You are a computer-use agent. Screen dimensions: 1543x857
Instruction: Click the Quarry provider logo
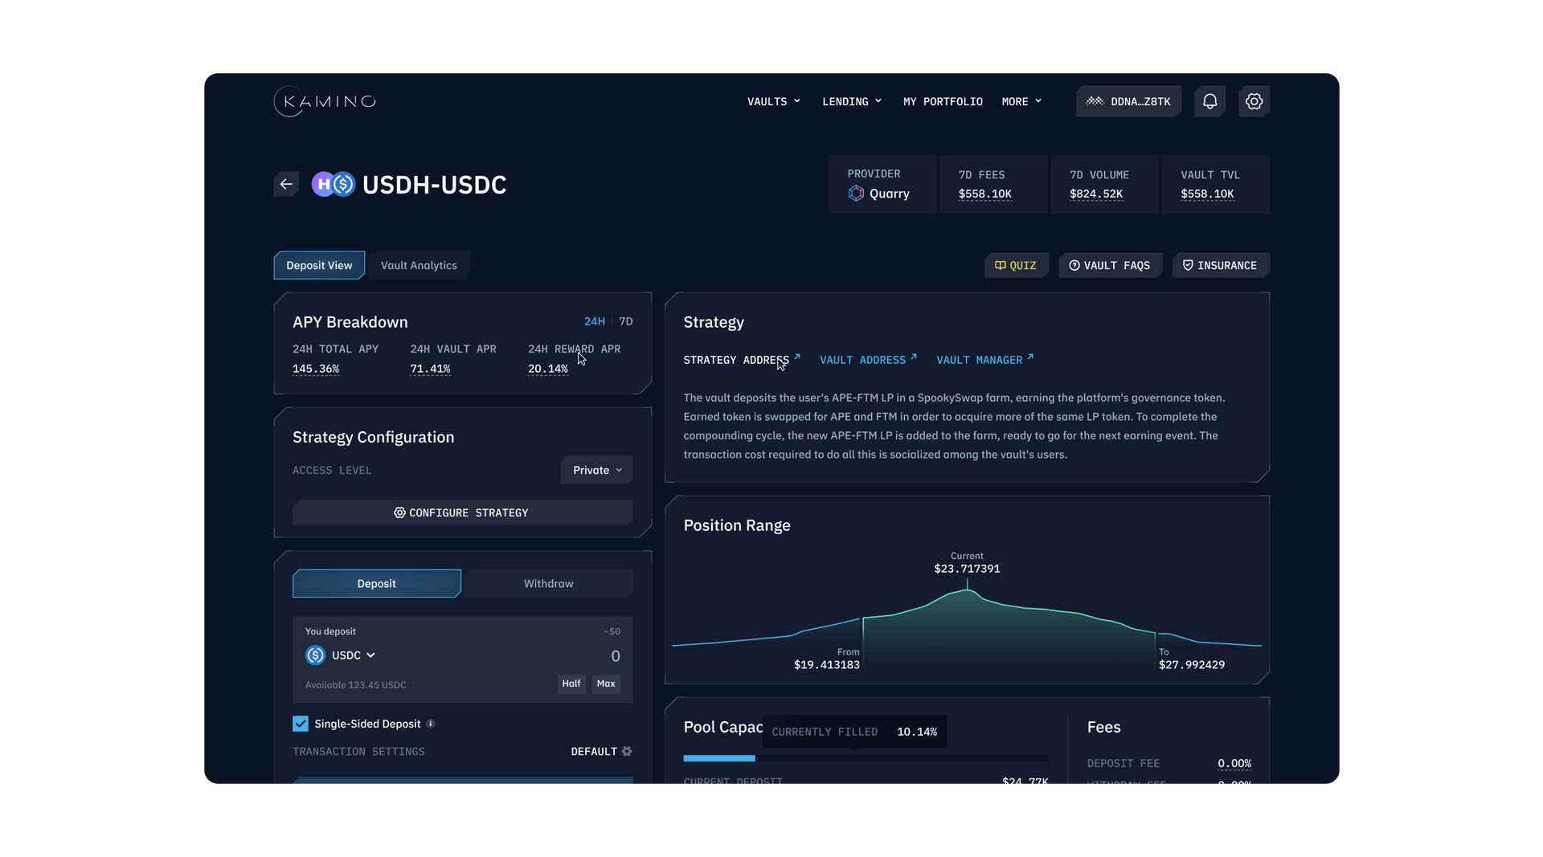click(856, 194)
